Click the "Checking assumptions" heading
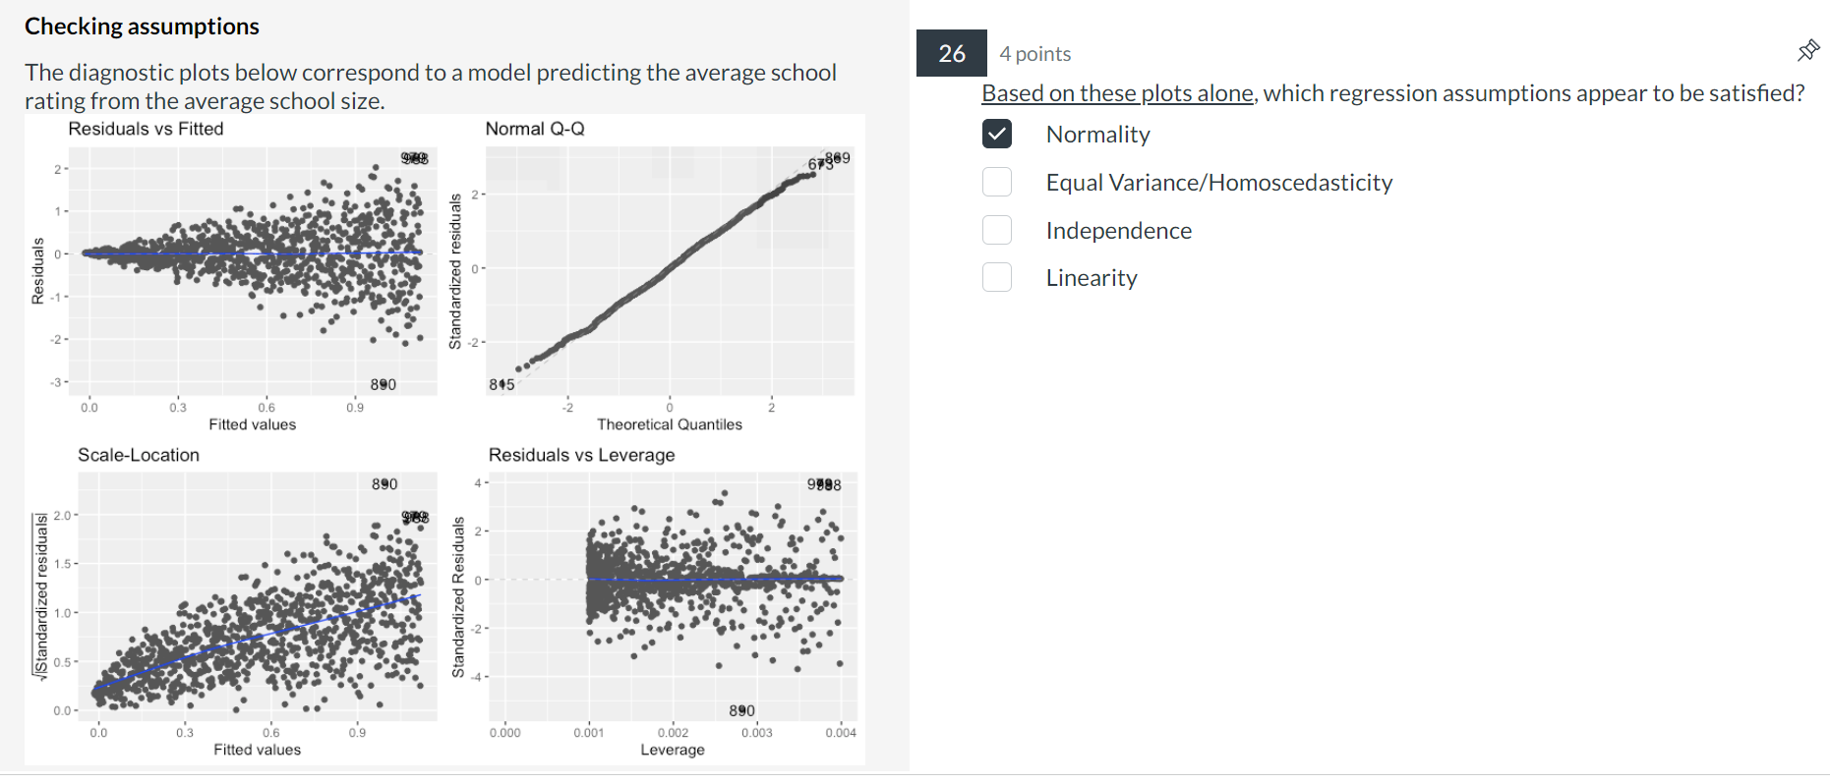 point(142,27)
